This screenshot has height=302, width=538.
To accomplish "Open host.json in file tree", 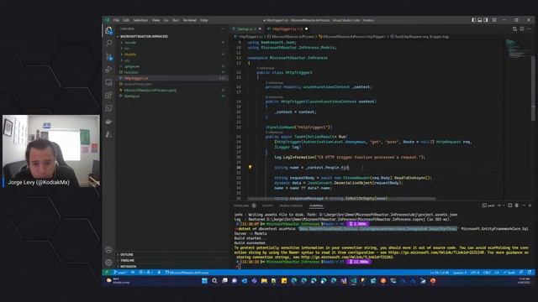I will coord(131,72).
